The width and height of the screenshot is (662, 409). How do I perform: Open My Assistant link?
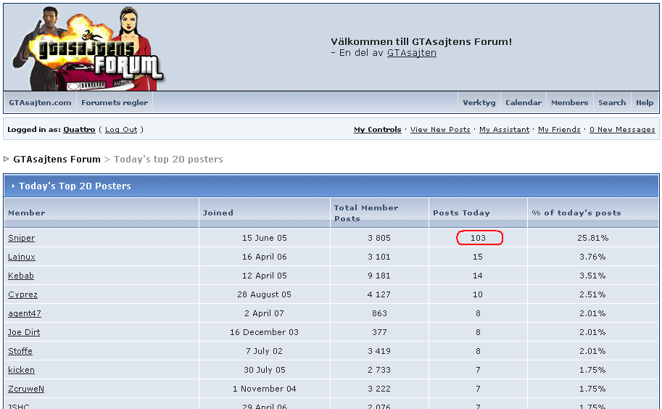504,130
